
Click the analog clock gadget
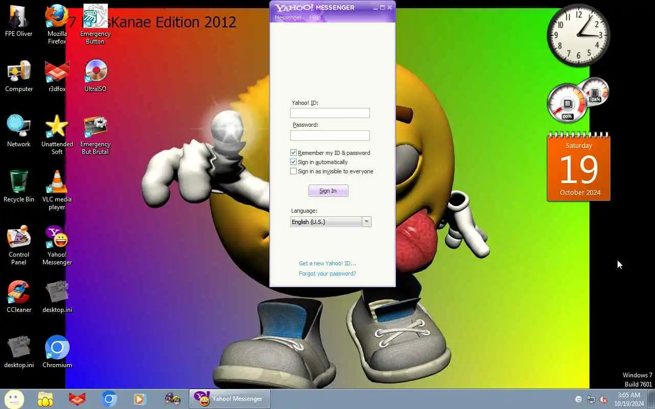(x=579, y=35)
